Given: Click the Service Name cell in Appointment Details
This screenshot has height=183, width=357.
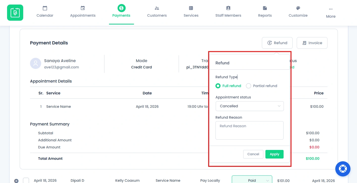Looking at the screenshot, I should [x=59, y=107].
